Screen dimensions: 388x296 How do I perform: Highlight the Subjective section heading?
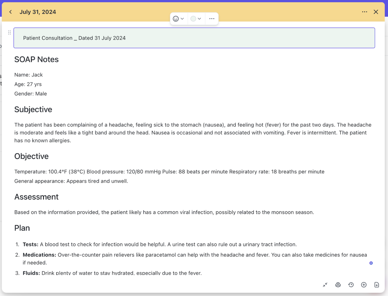(x=33, y=109)
